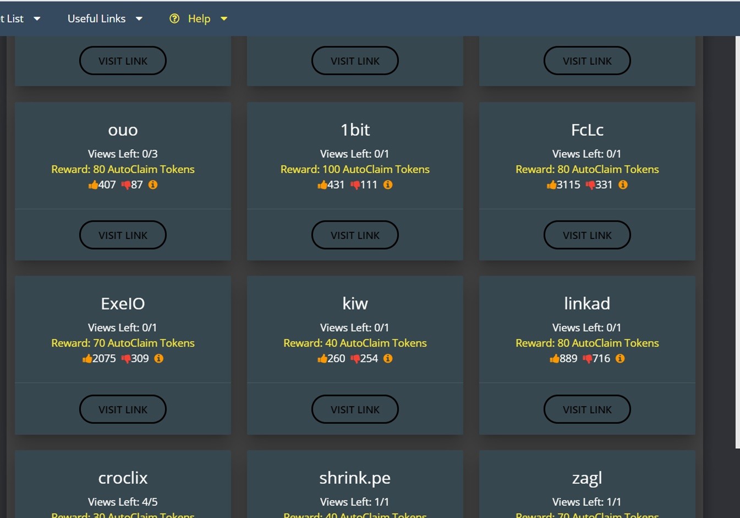Click 'Views Left: 1/1' on shrink.pe card
The height and width of the screenshot is (518, 740).
[355, 502]
